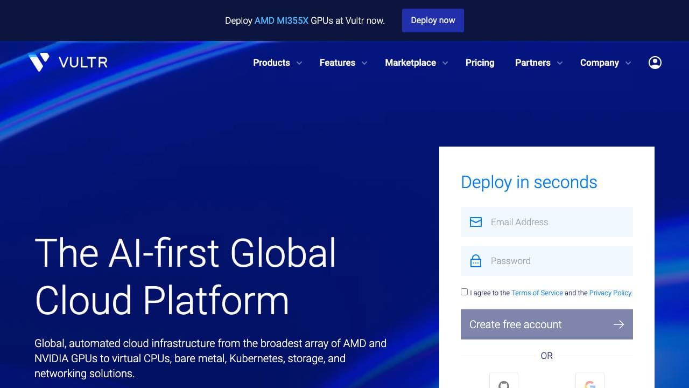Expand the Features dropdown chevron
689x388 pixels.
[364, 63]
